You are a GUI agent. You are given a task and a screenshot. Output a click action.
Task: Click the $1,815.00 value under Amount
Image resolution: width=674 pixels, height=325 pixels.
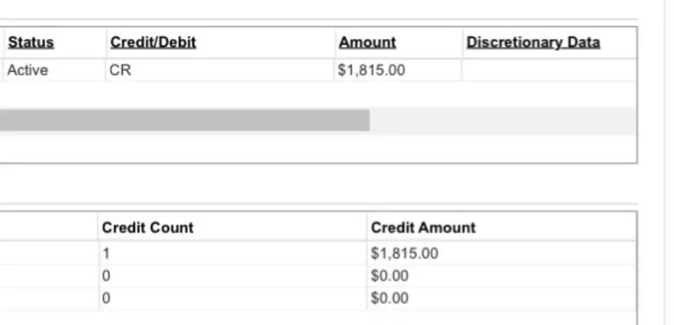click(371, 71)
